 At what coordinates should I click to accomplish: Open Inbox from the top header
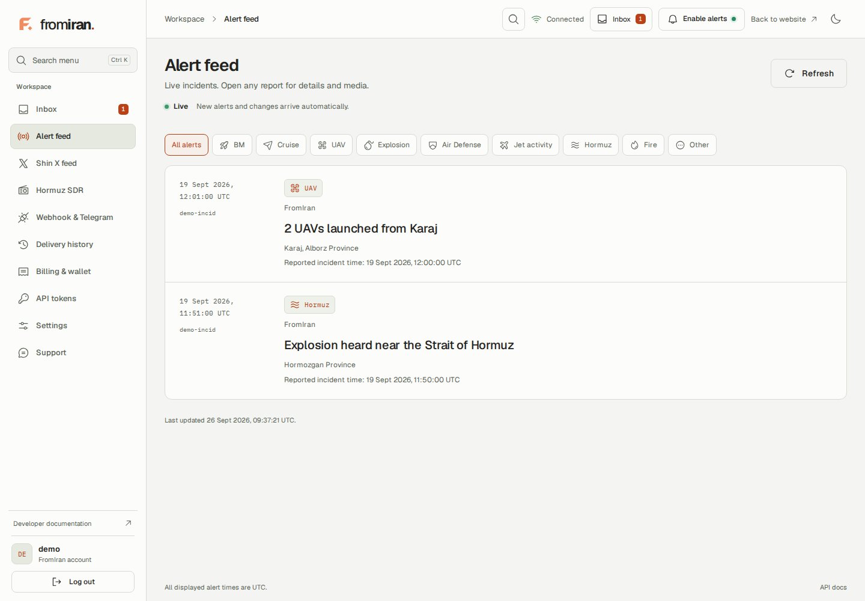click(621, 19)
